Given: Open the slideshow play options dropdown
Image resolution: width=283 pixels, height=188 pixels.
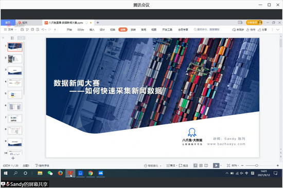Looking at the screenshot, I should coord(221,165).
